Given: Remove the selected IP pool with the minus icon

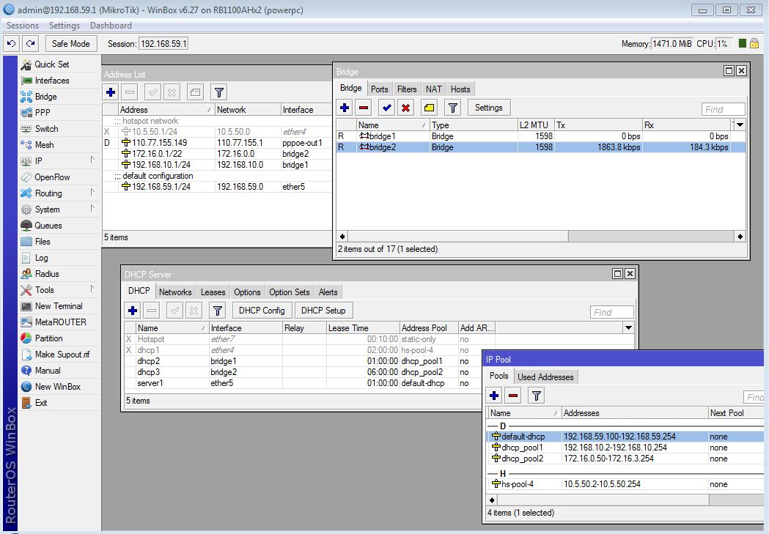Looking at the screenshot, I should pos(513,396).
